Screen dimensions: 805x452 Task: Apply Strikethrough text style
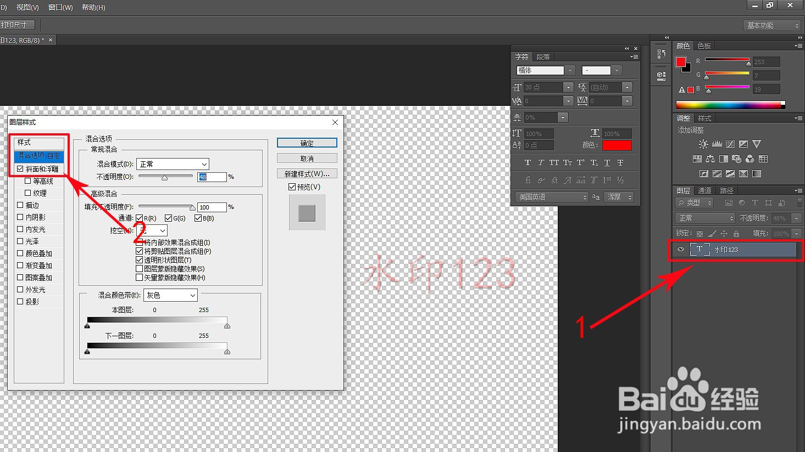point(620,163)
